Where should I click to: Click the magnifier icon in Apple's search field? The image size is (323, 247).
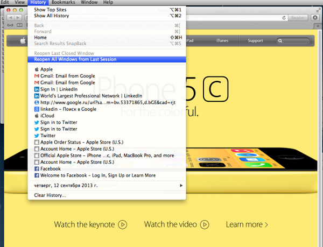pos(281,40)
